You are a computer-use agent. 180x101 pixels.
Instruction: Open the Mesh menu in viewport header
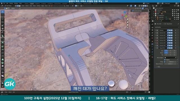coord(34,6)
